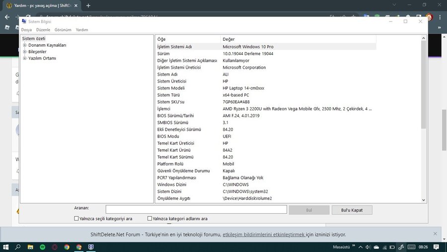The image size is (447, 252).
Task: Open the Windows Start menu
Action: click(x=5, y=247)
